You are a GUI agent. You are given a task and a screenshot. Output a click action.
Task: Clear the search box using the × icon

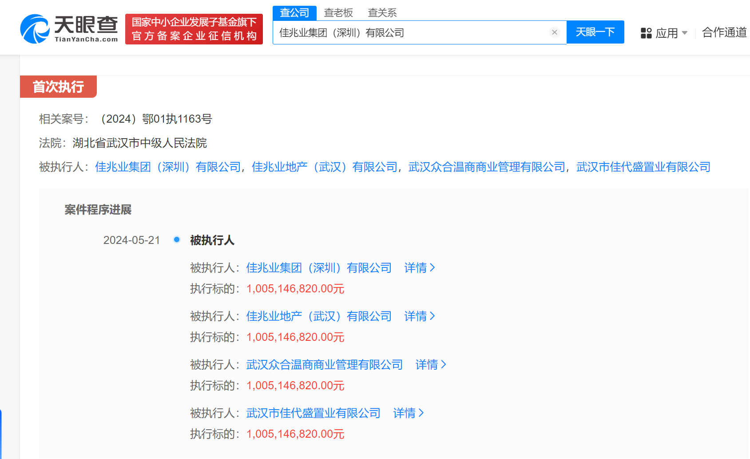pos(554,32)
